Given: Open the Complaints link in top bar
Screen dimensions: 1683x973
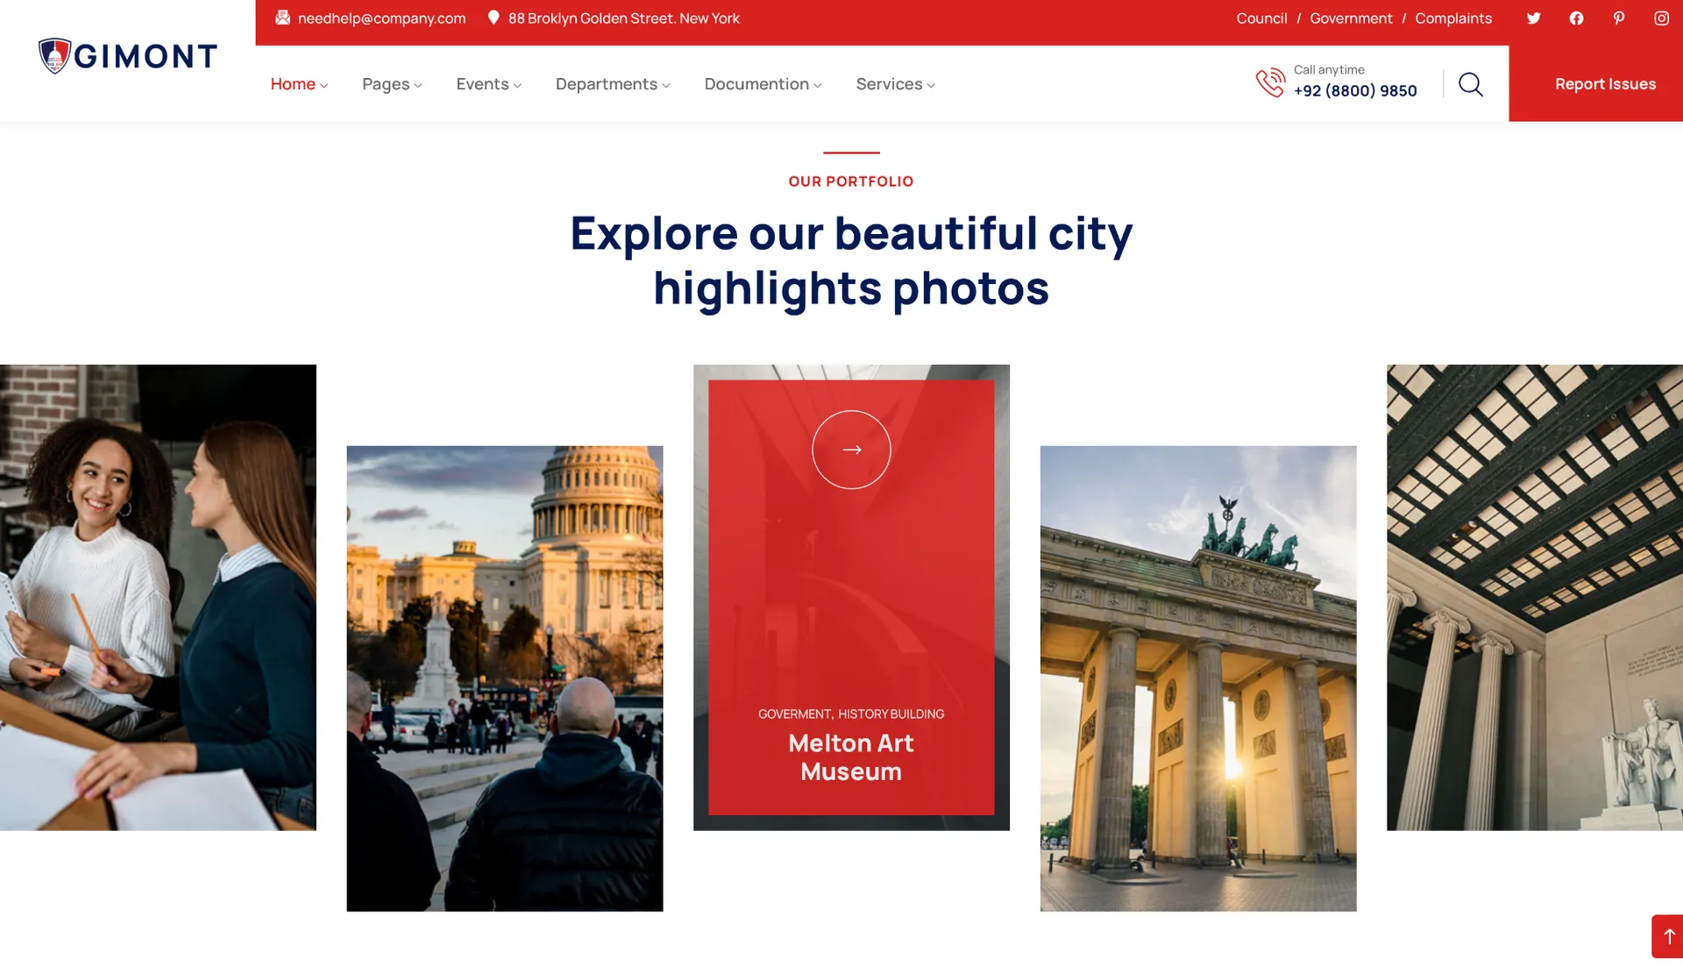Looking at the screenshot, I should pos(1452,18).
